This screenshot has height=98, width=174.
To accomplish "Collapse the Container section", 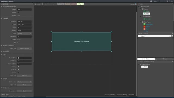I will [2, 88].
